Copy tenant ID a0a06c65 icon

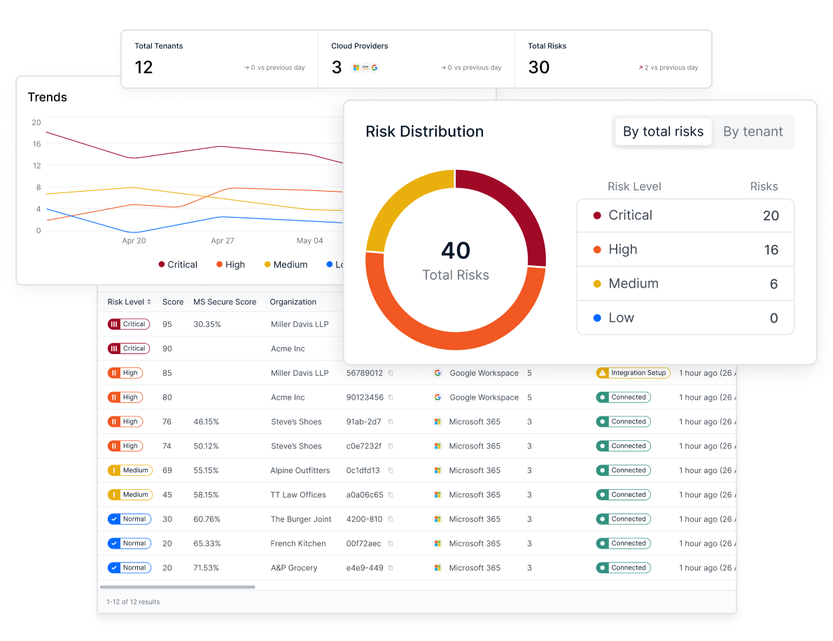[x=391, y=495]
